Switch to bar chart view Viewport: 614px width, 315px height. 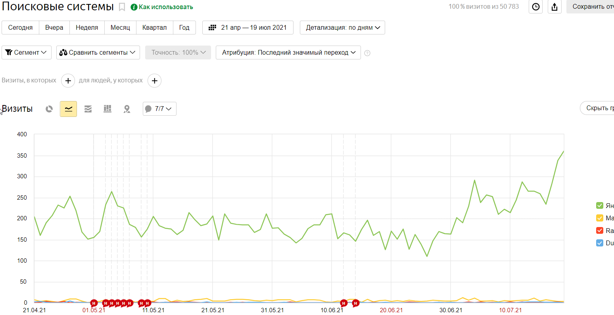pos(107,109)
